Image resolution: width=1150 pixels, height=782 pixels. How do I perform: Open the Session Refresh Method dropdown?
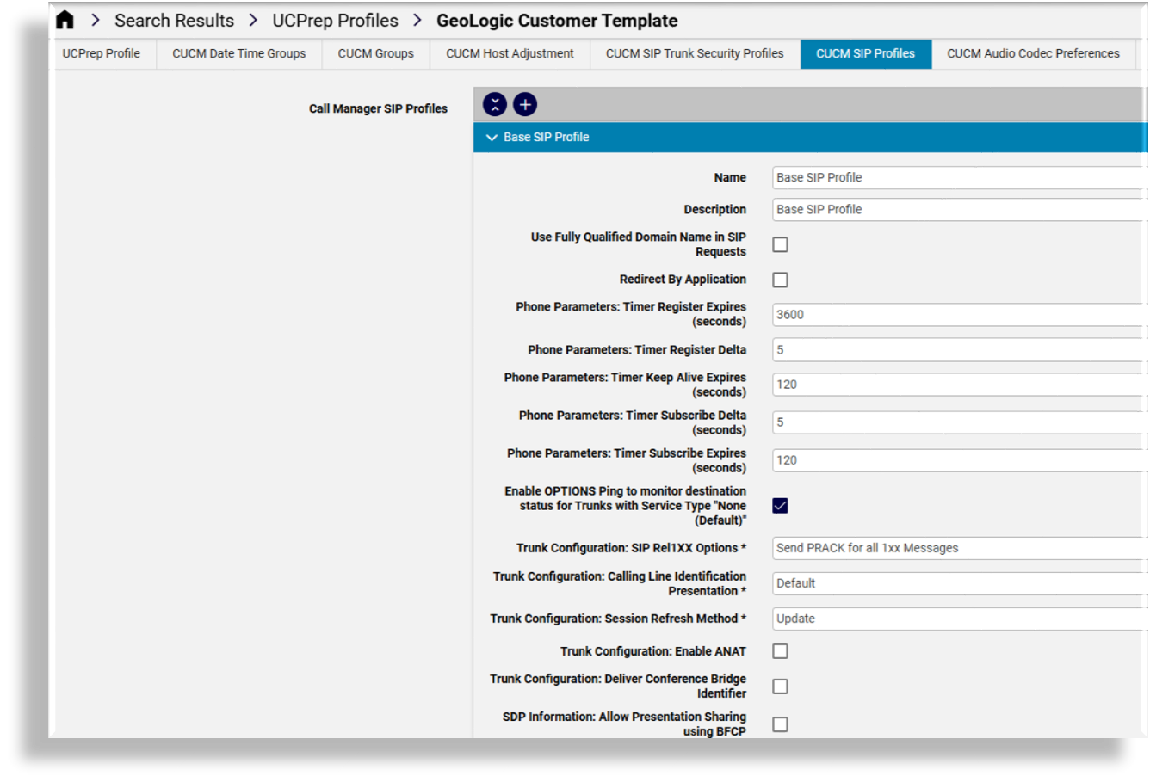click(957, 619)
